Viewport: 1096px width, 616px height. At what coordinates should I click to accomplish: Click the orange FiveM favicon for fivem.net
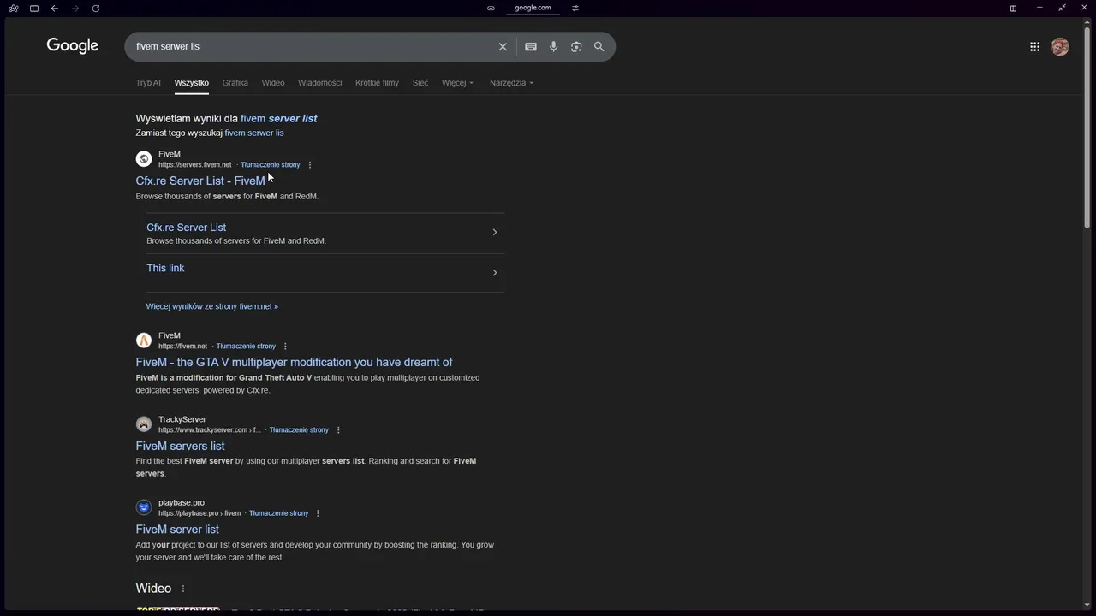click(x=144, y=341)
